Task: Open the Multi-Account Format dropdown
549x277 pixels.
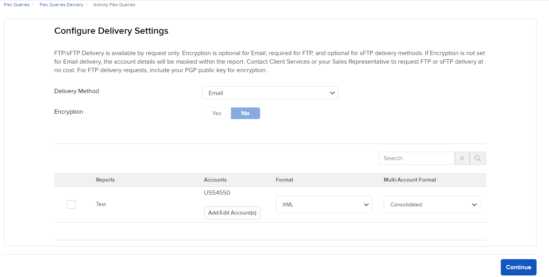Action: click(x=432, y=204)
